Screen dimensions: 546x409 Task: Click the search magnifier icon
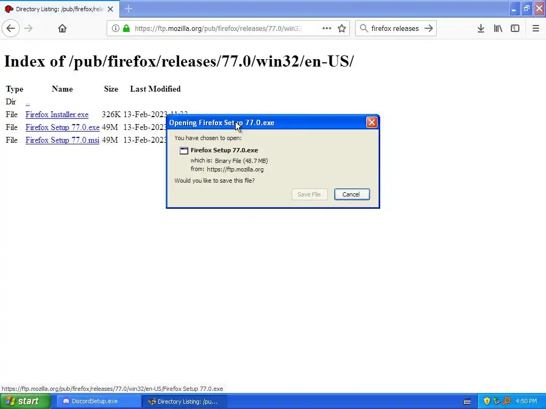point(364,28)
